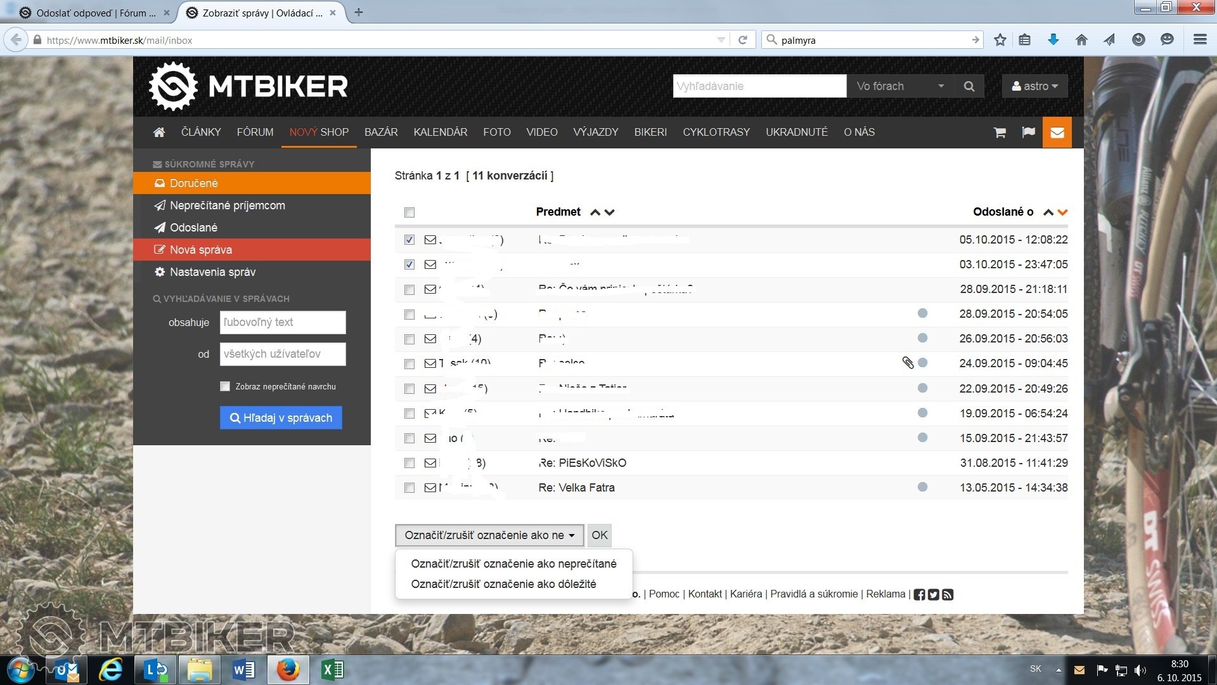Toggle the select-all checkbox in table header
Screen dimensions: 1217x685
pyautogui.click(x=409, y=212)
